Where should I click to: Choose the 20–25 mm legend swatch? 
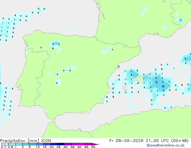point(54,144)
